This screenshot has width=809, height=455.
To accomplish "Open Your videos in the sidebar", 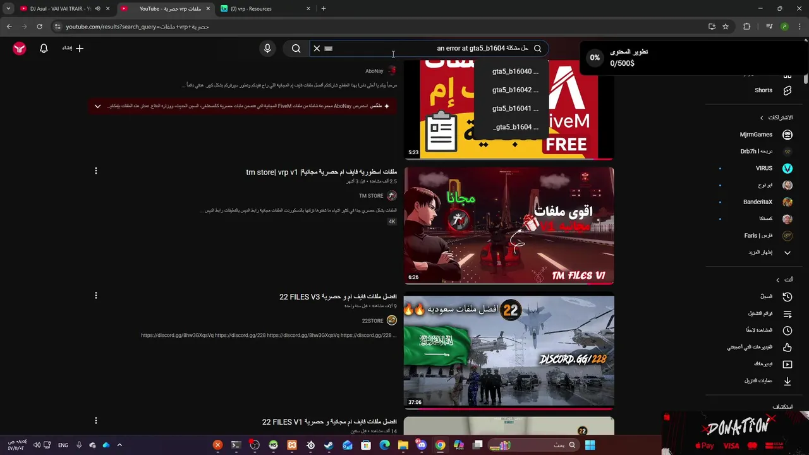I will coord(772,364).
